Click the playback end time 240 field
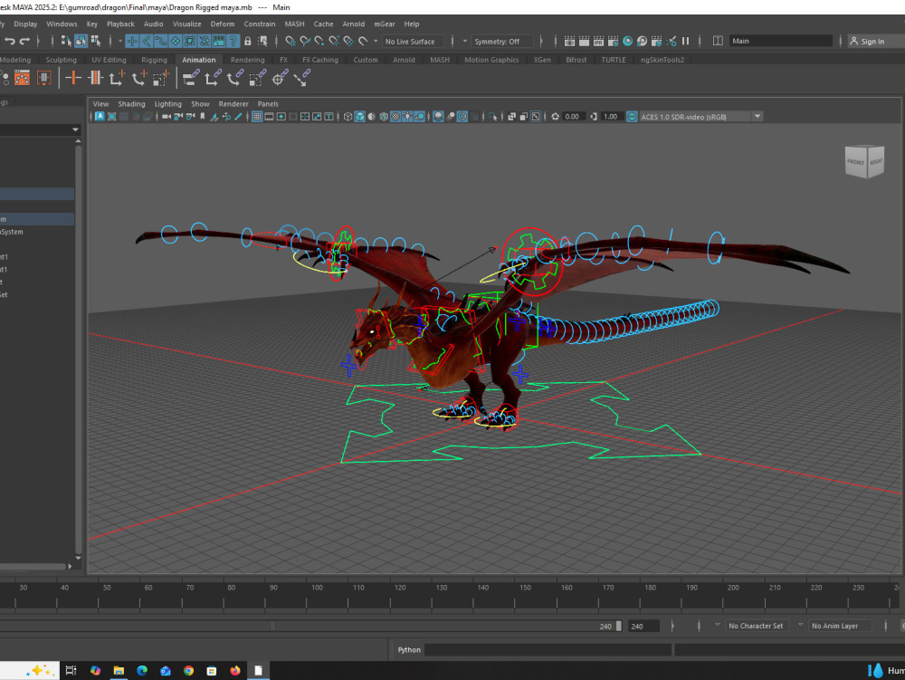Image resolution: width=905 pixels, height=680 pixels. pyautogui.click(x=643, y=626)
